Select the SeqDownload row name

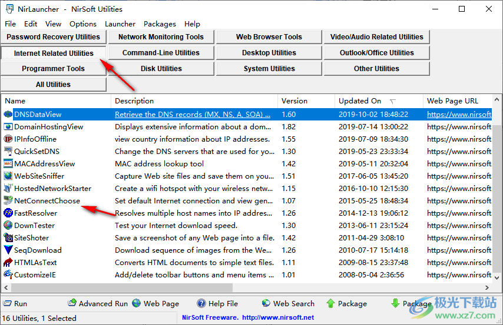click(38, 250)
